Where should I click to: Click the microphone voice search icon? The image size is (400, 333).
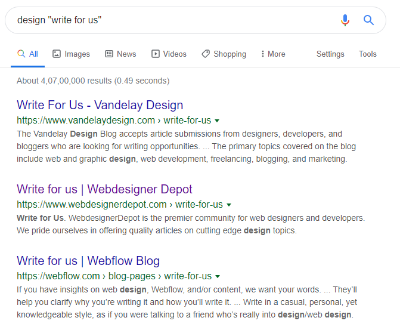(x=345, y=20)
